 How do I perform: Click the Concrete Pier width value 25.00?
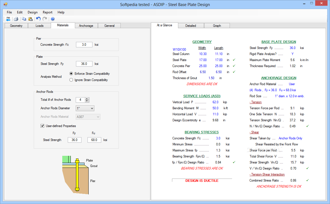pos(203,66)
